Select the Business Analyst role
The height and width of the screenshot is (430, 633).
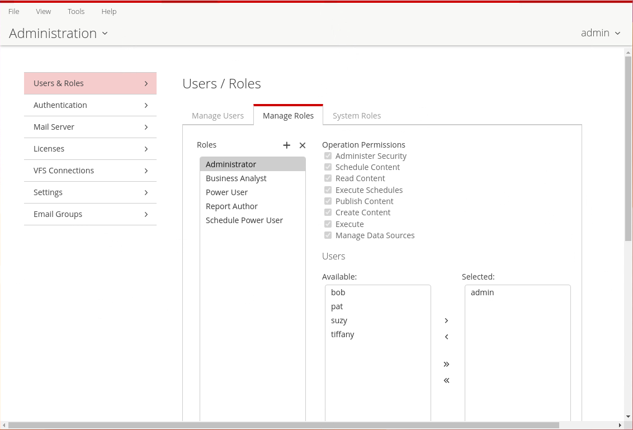[236, 178]
